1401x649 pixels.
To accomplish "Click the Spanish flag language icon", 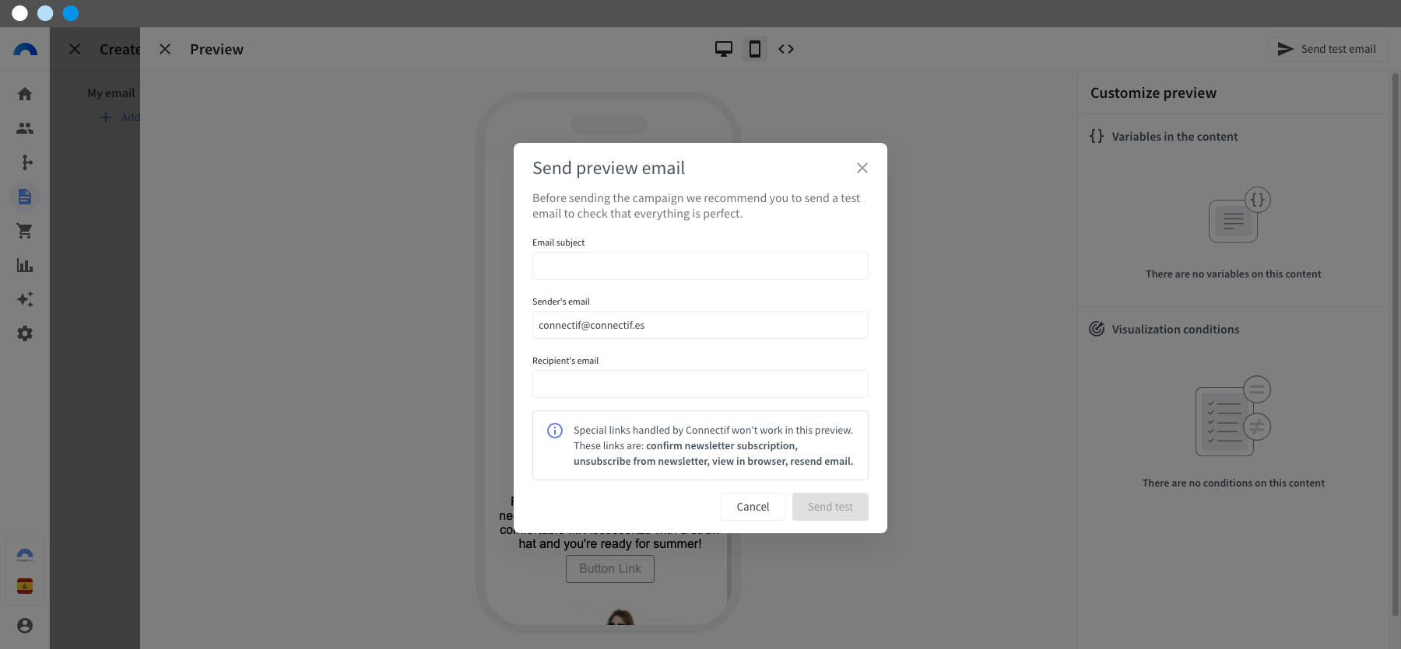I will [x=25, y=586].
